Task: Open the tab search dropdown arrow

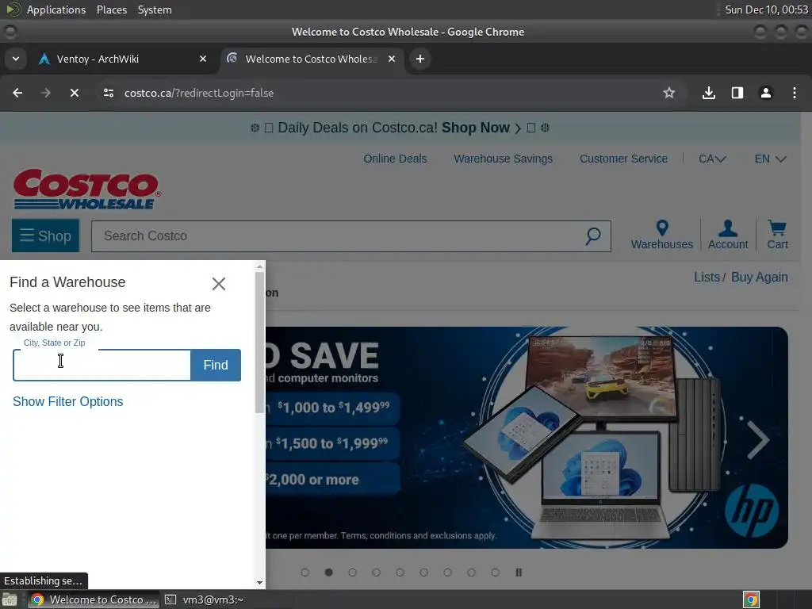Action: click(x=16, y=59)
